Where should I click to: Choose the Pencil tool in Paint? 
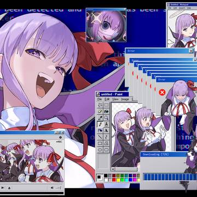(100, 124)
